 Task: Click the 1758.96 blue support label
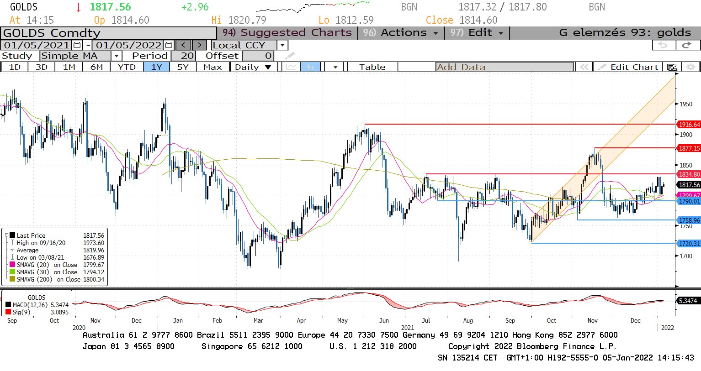click(x=689, y=220)
